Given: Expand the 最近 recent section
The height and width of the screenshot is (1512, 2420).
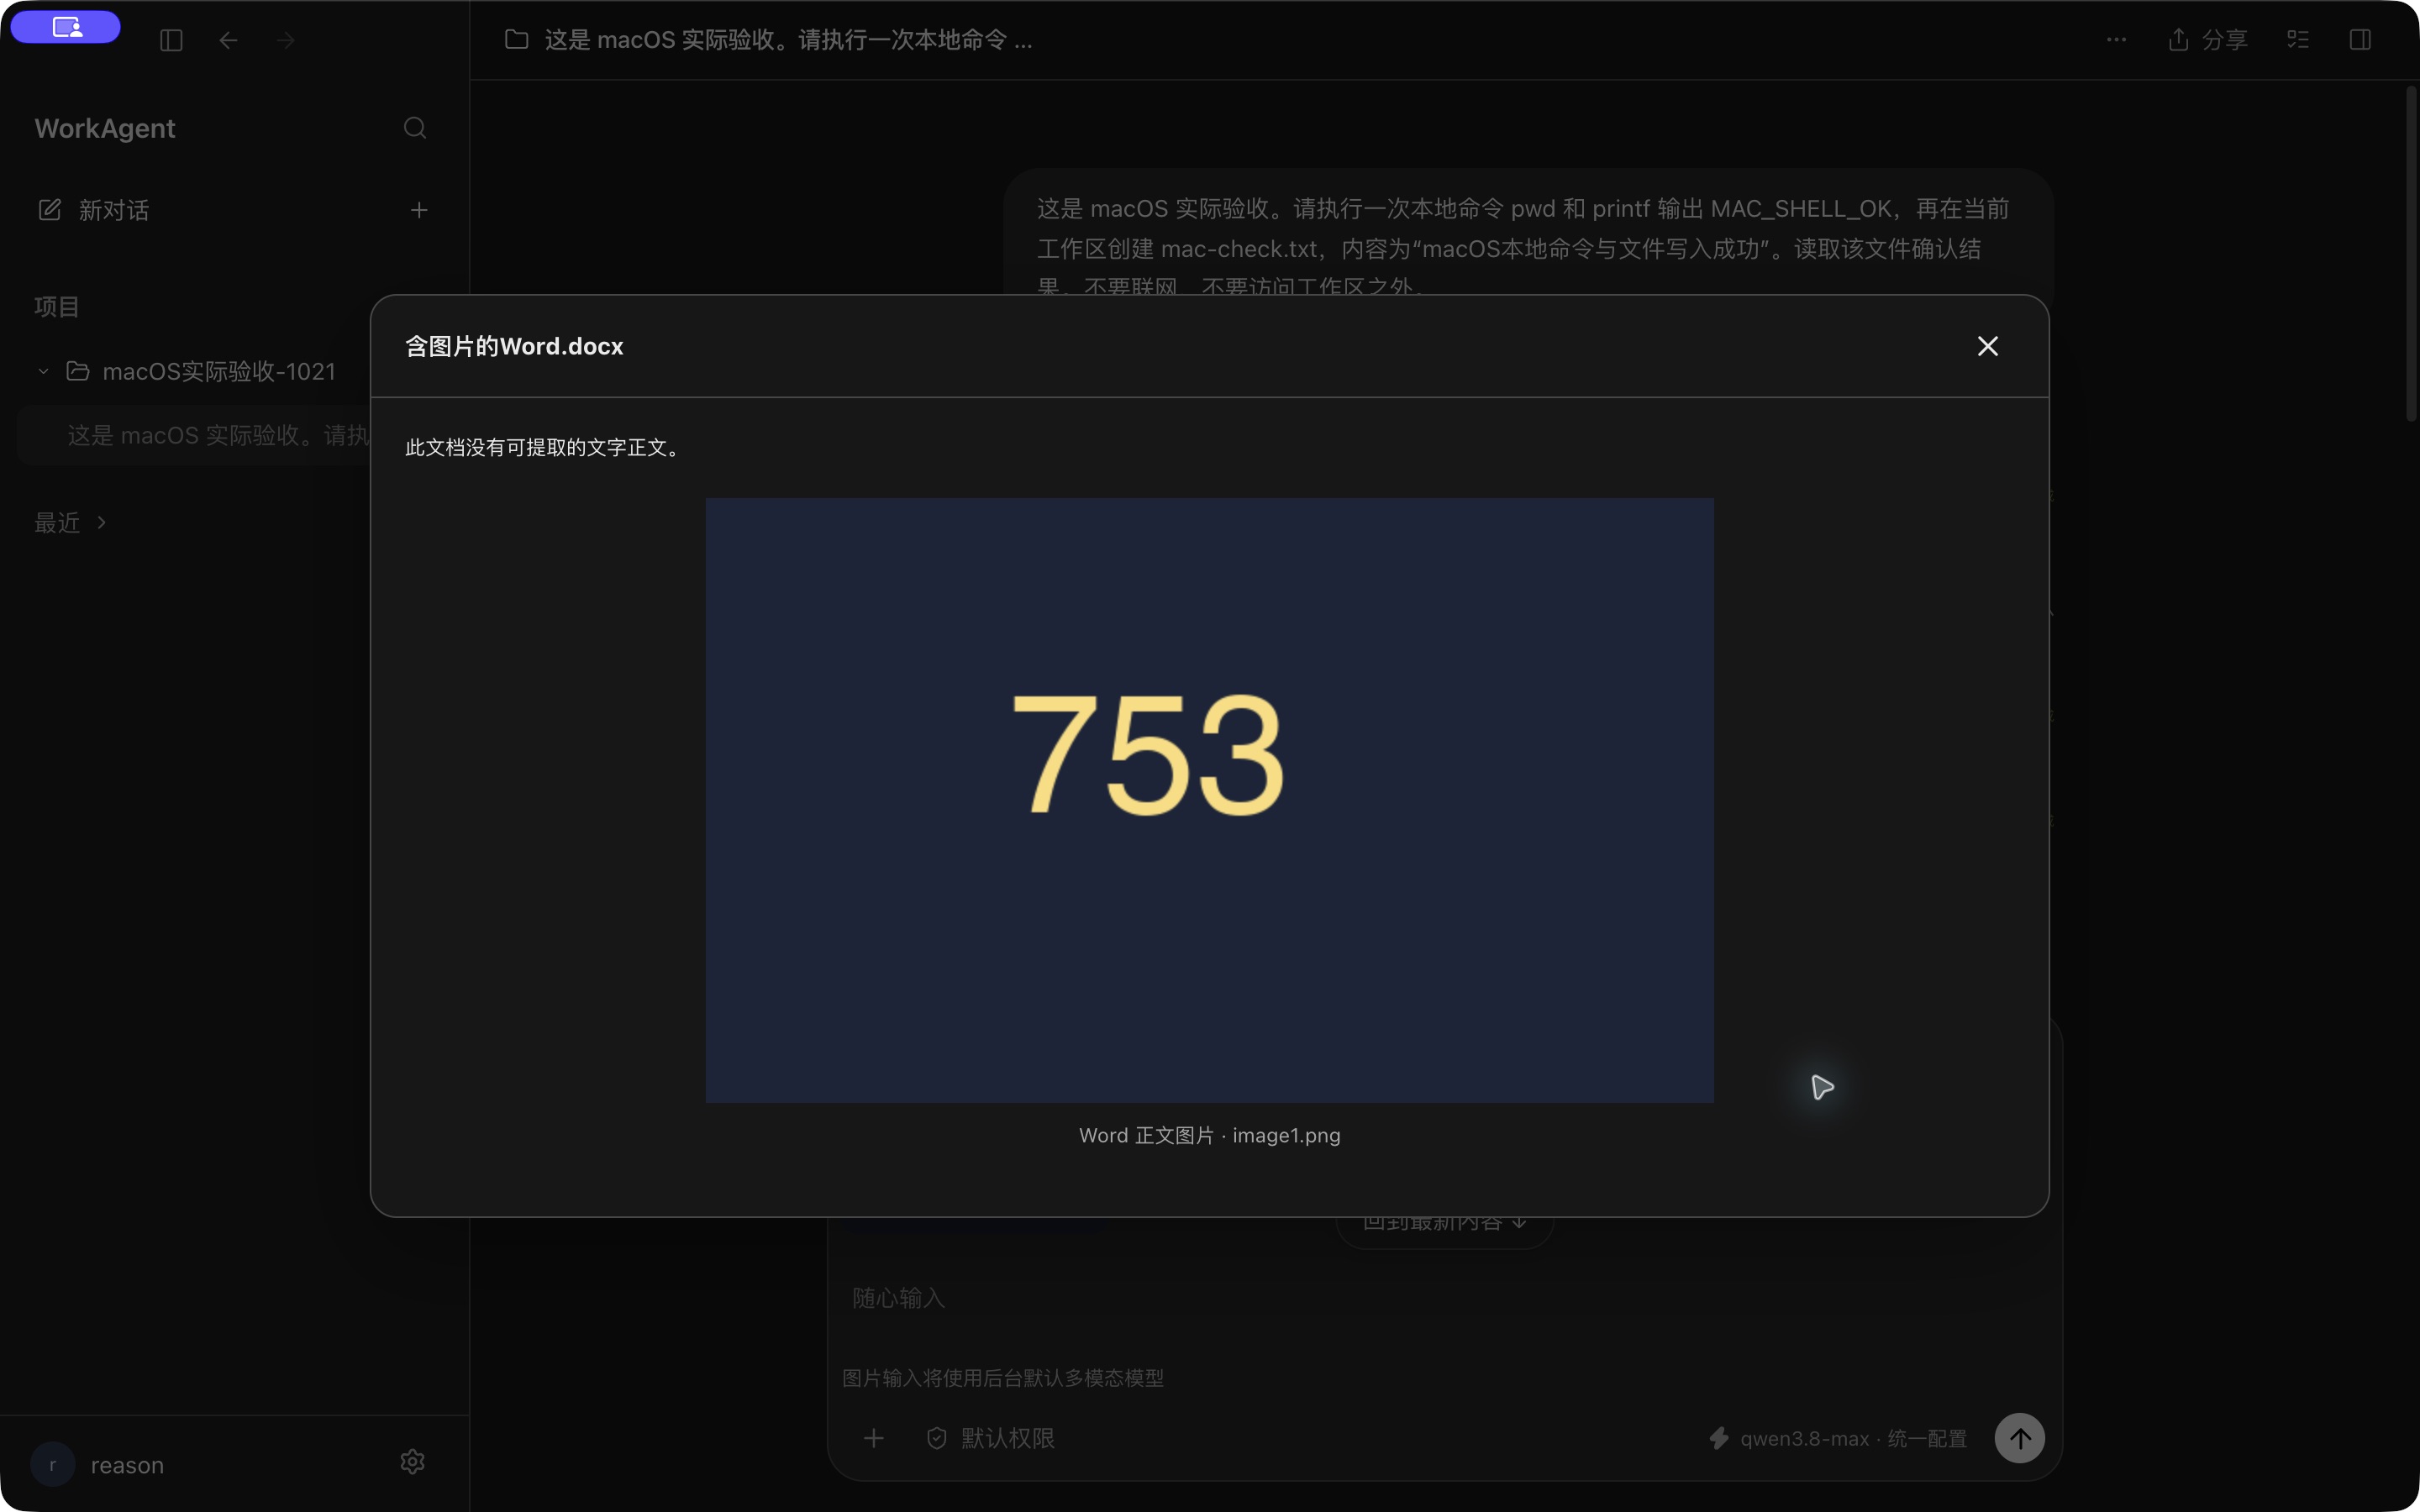Looking at the screenshot, I should click(70, 522).
